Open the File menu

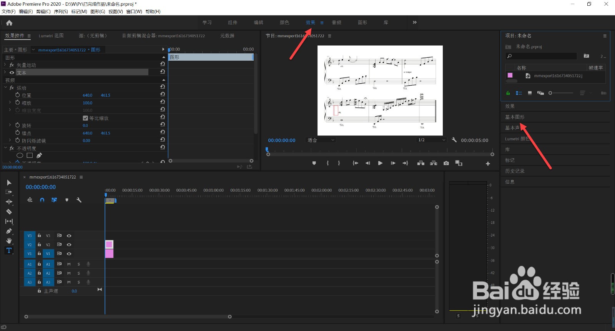tap(8, 12)
